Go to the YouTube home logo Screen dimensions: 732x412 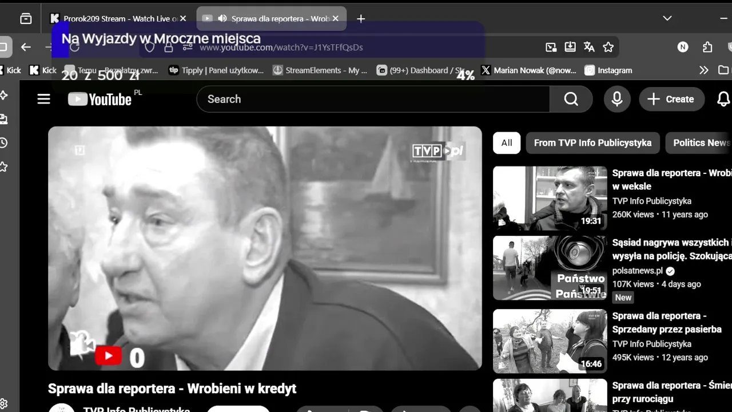coord(100,99)
